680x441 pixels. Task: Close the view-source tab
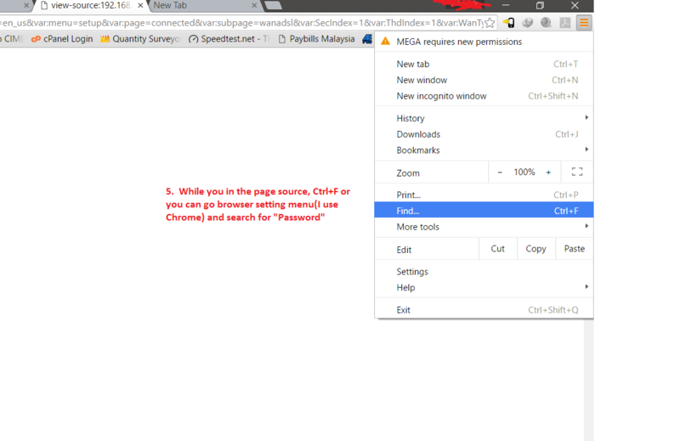click(x=140, y=6)
